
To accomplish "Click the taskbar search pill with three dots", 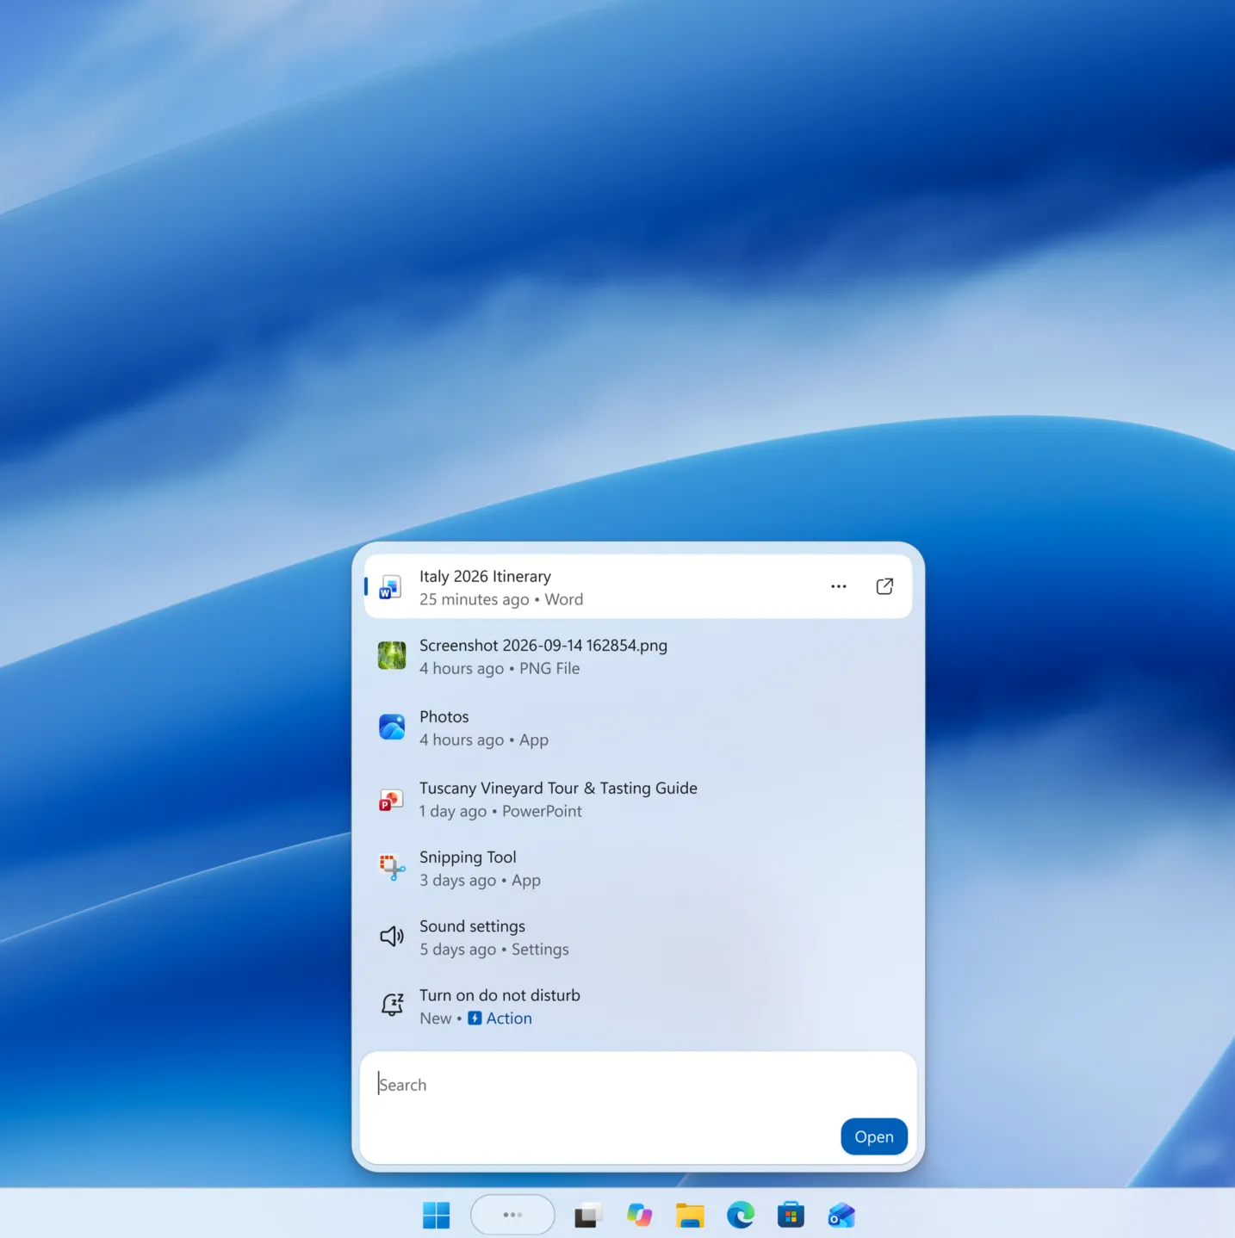I will (512, 1215).
